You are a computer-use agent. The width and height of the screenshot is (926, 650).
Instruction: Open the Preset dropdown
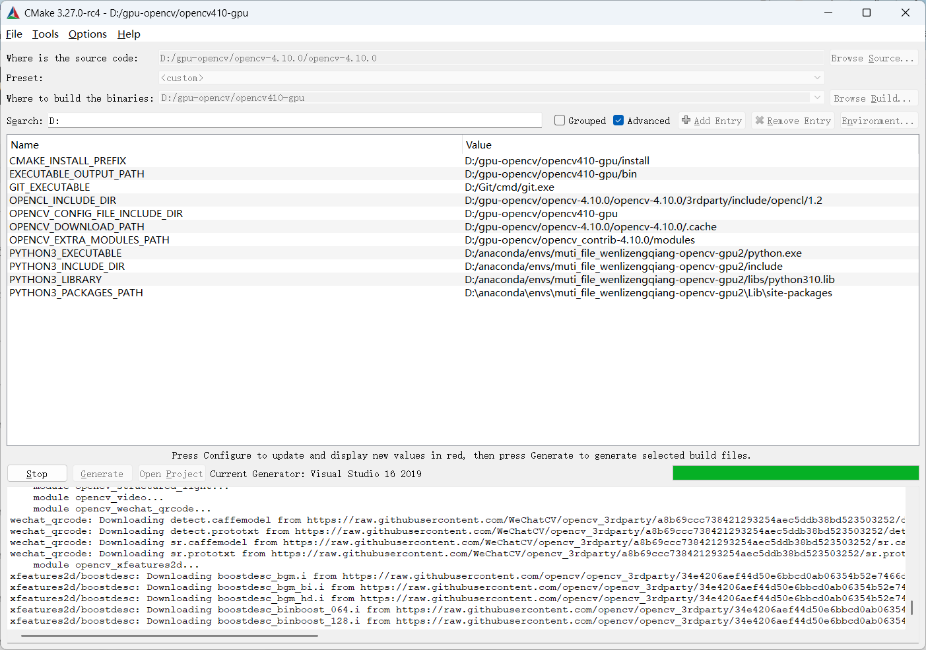point(818,77)
